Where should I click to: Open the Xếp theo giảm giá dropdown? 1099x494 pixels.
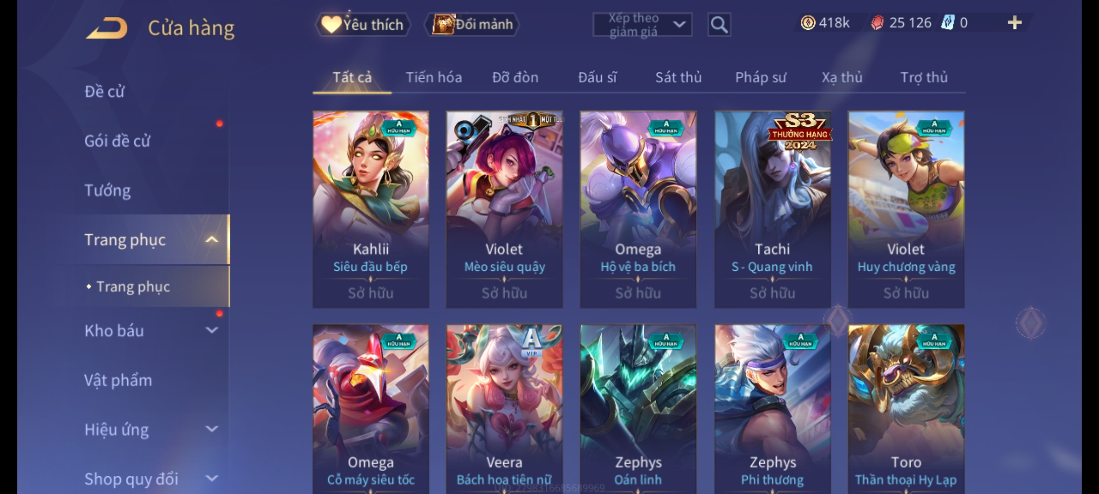(642, 25)
